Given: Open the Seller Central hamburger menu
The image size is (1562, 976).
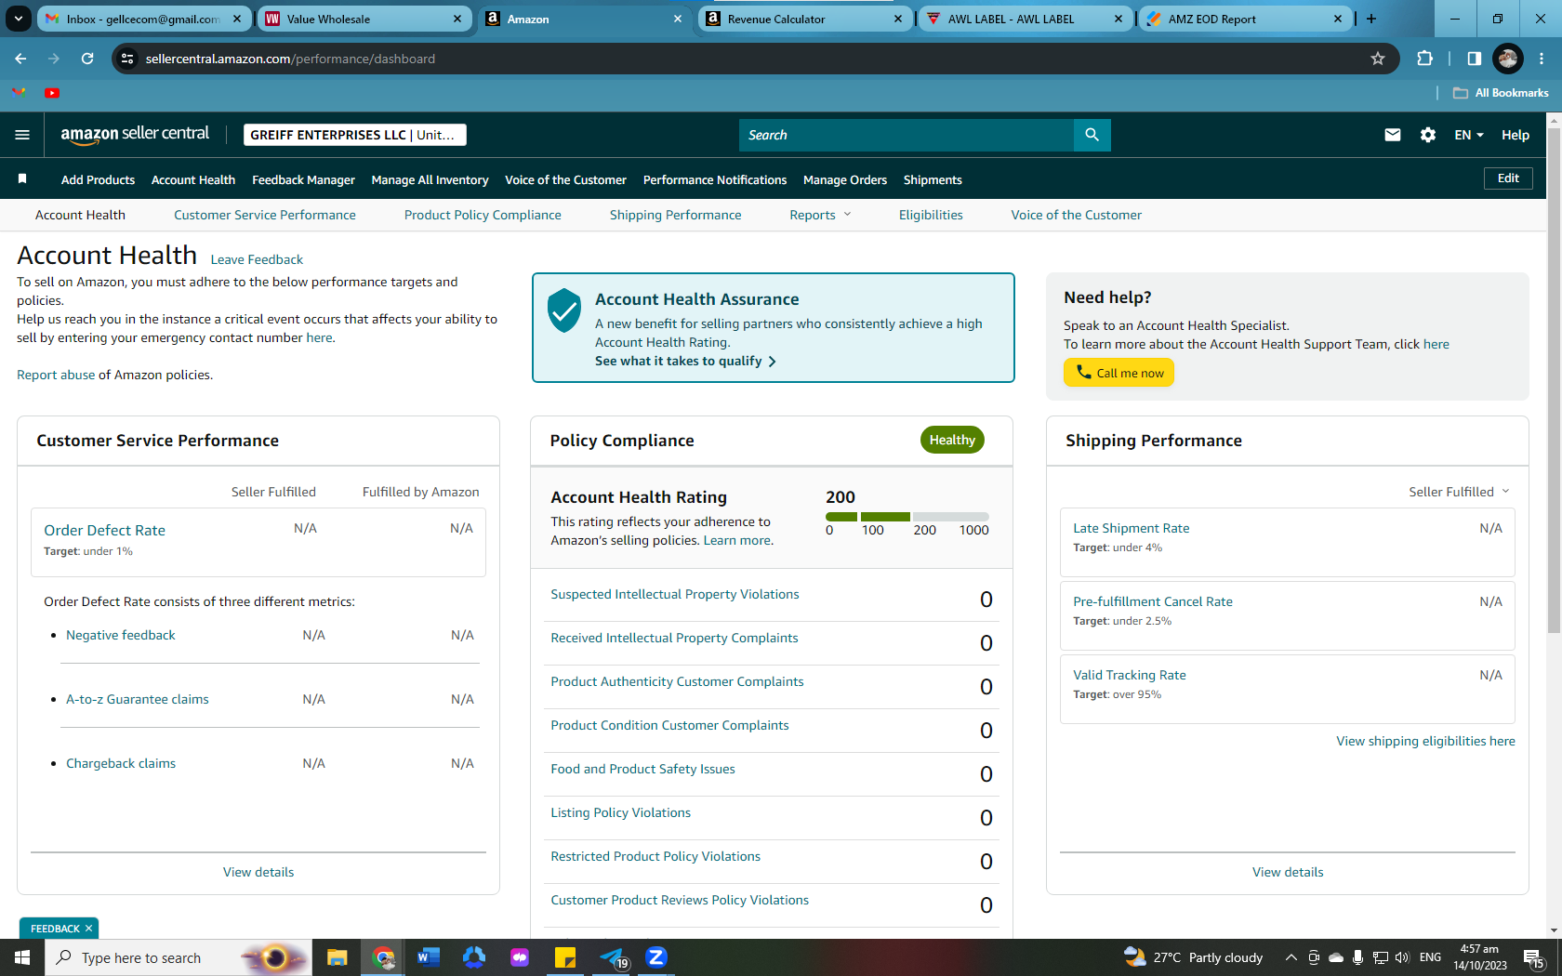Looking at the screenshot, I should [x=22, y=135].
